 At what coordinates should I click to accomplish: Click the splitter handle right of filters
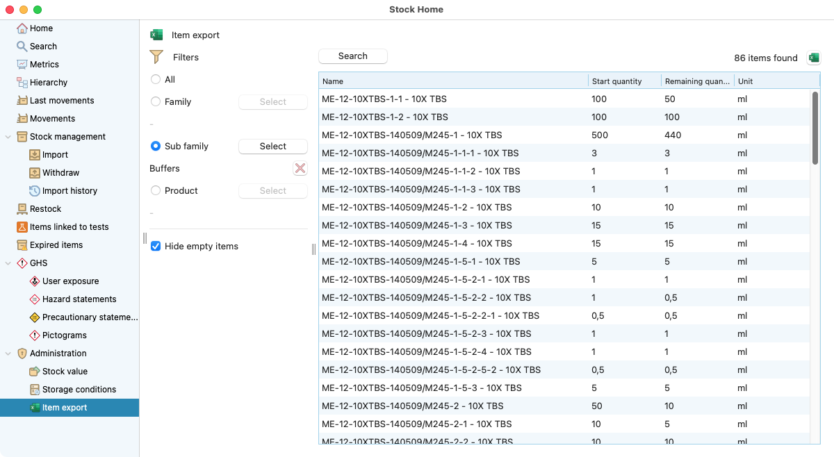tap(313, 249)
